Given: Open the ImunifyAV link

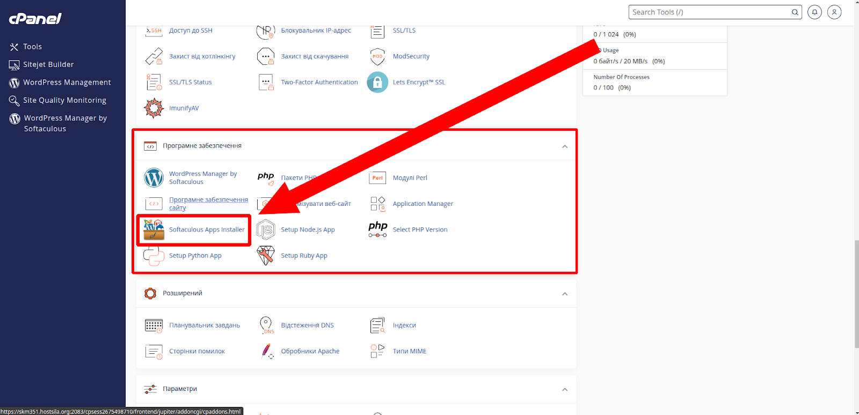Looking at the screenshot, I should tap(184, 108).
